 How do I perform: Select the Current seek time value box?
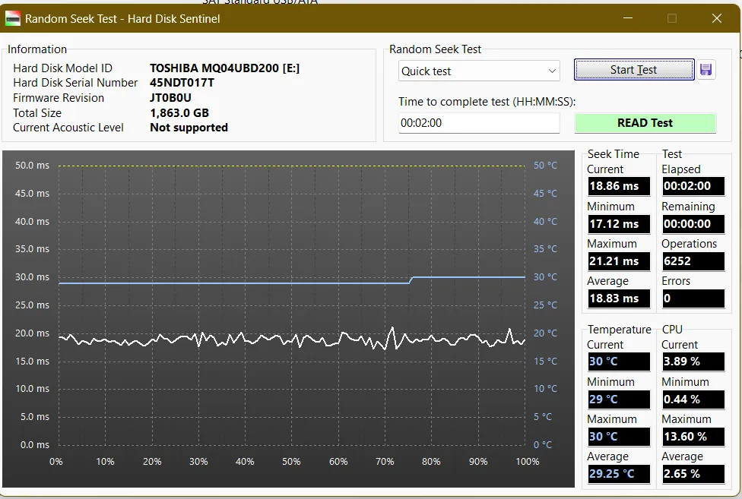[618, 186]
